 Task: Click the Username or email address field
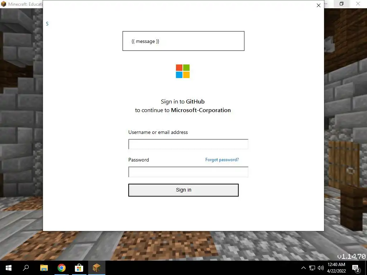pos(188,144)
